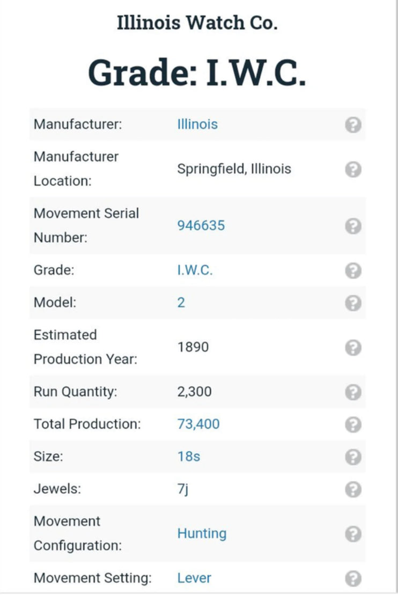Open total production 73,400 link
Screen dimensions: 398x595
198,424
